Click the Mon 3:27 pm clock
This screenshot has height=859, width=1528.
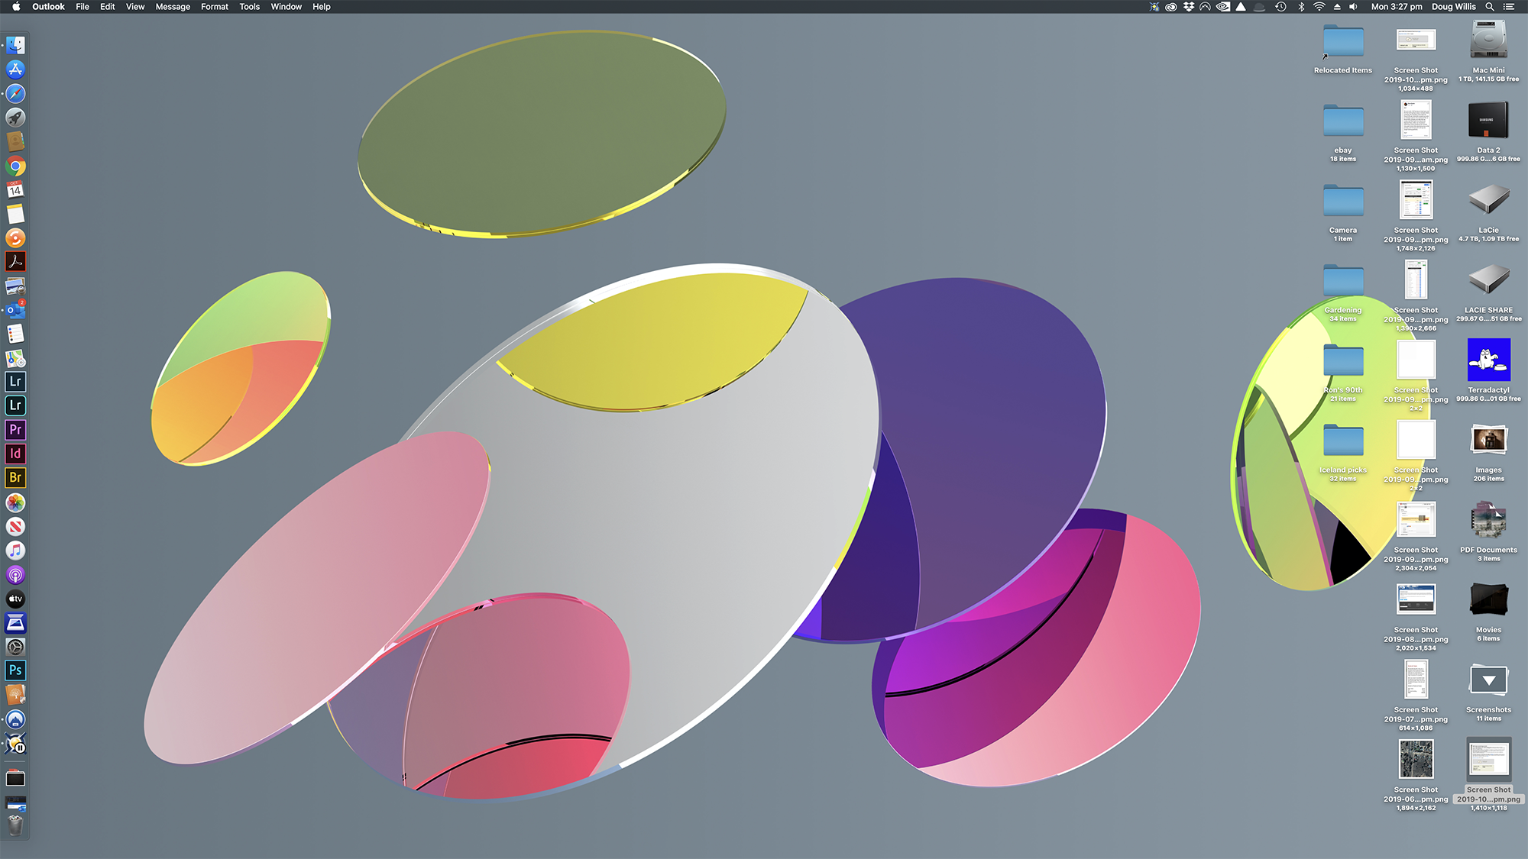tap(1397, 7)
